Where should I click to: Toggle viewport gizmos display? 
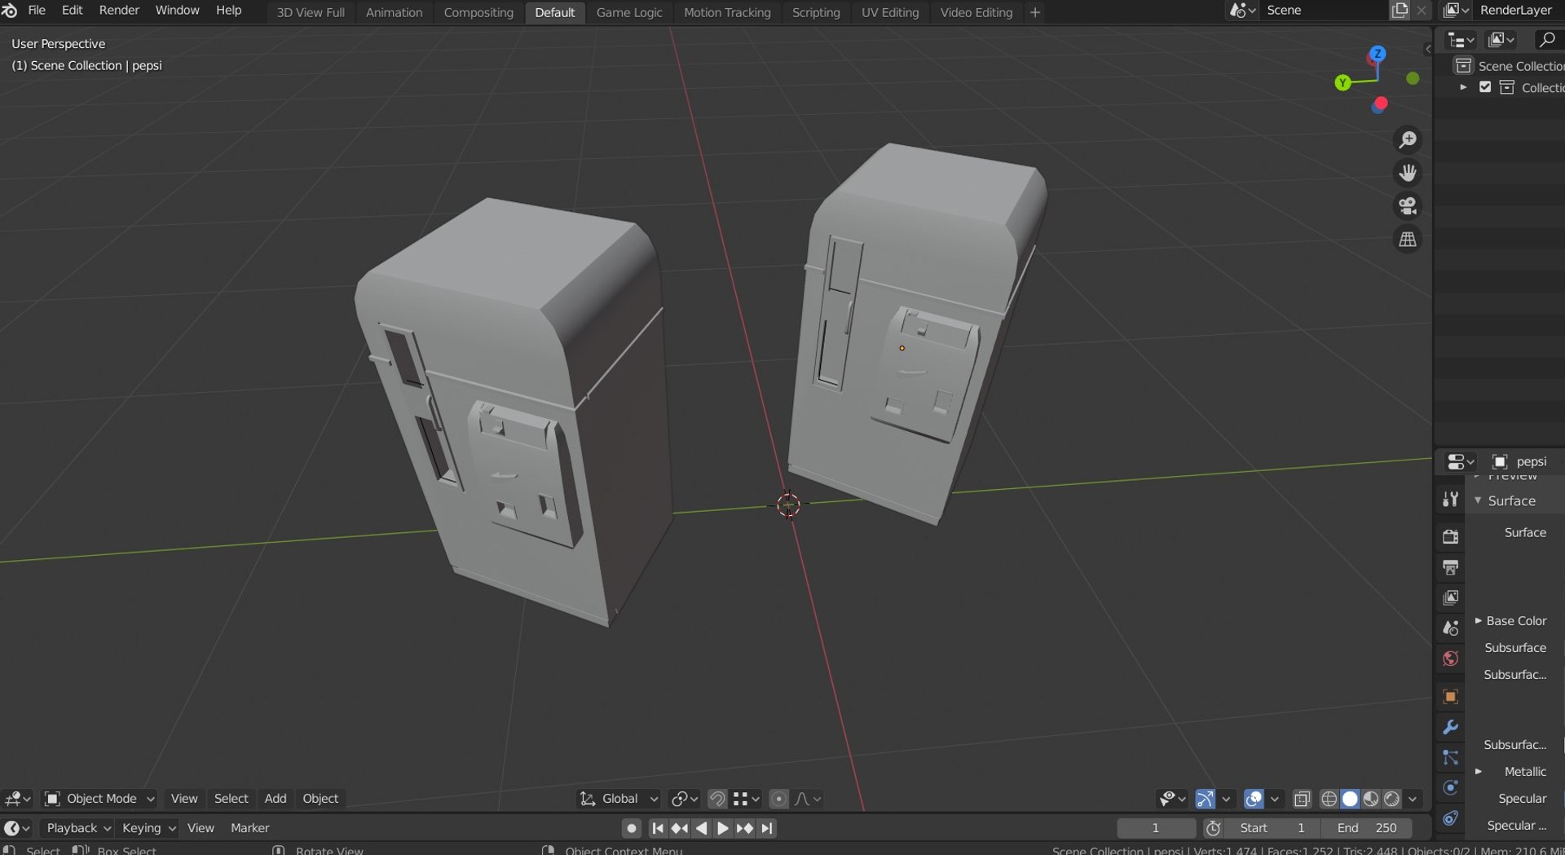1205,799
